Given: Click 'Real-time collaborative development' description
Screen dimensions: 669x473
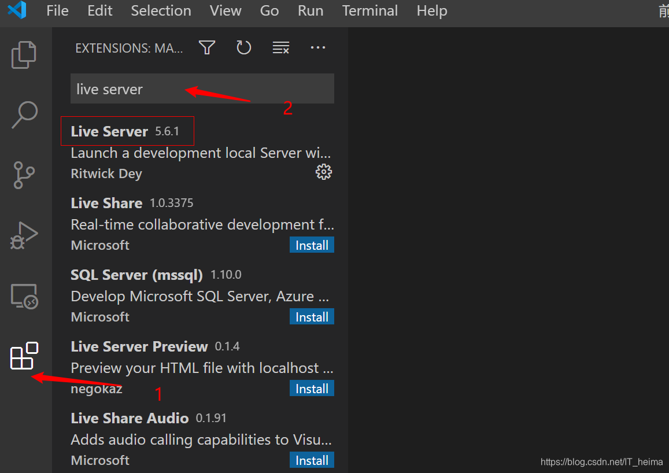Looking at the screenshot, I should coord(202,224).
